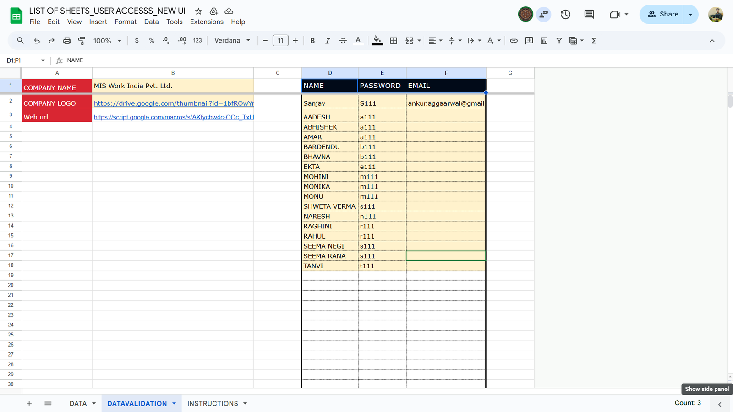Click the Share button
Viewport: 733px width, 412px height.
pos(662,14)
